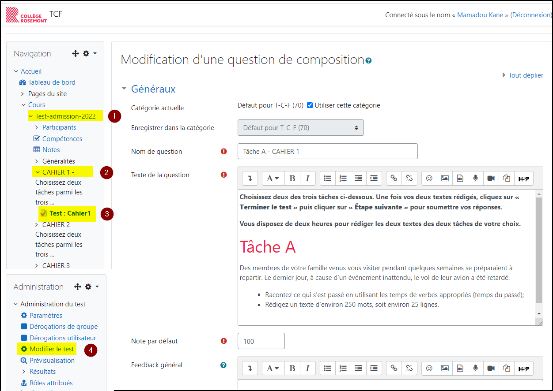Apply bulleted list in question text toolbar

click(x=327, y=178)
